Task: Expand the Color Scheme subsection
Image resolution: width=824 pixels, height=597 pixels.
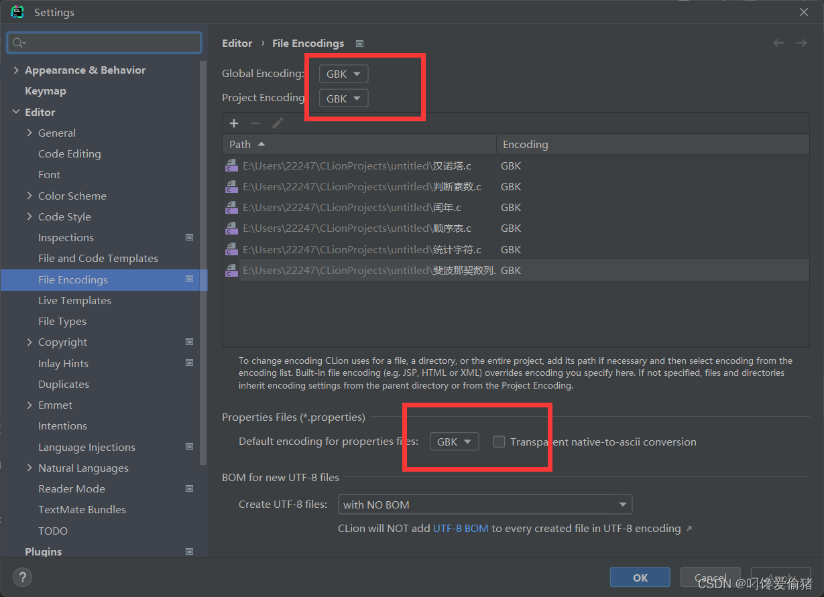Action: (x=30, y=196)
